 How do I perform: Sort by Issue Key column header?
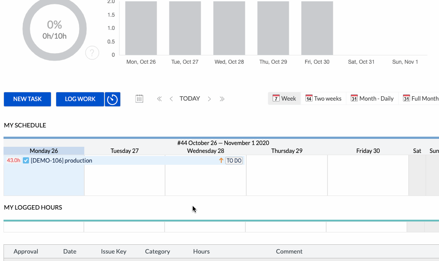click(114, 251)
